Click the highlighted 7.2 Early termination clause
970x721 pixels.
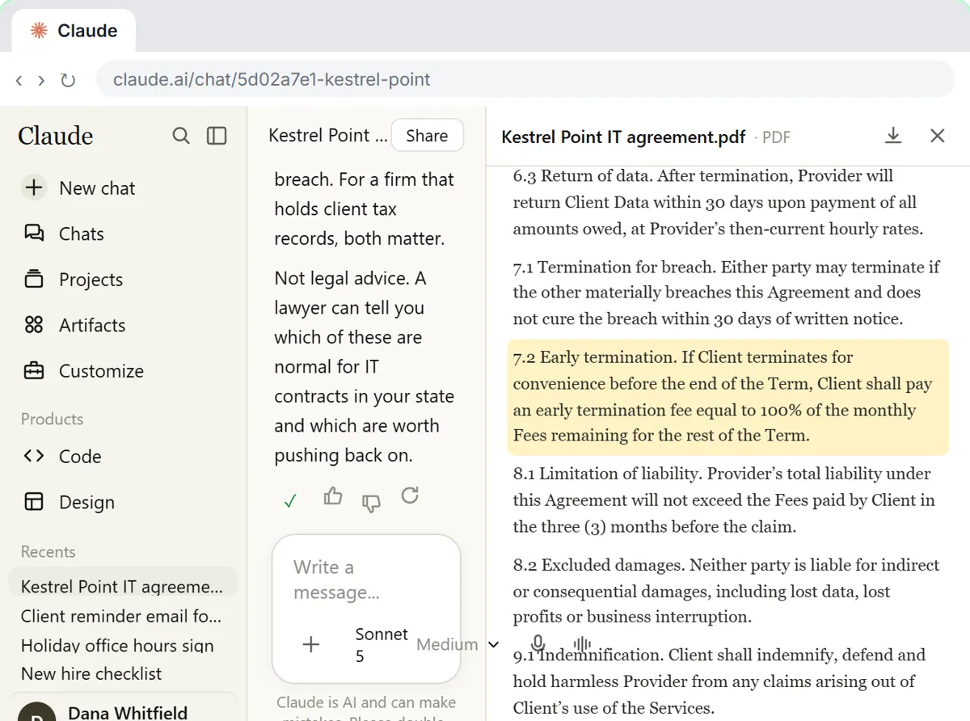pos(727,396)
